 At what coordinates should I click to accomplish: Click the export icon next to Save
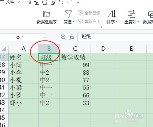click(x=37, y=2)
